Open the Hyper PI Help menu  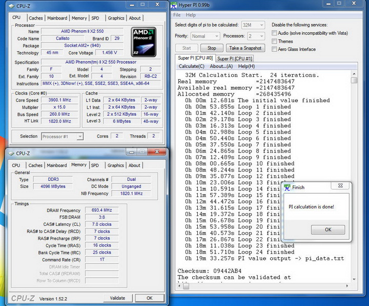191,15
